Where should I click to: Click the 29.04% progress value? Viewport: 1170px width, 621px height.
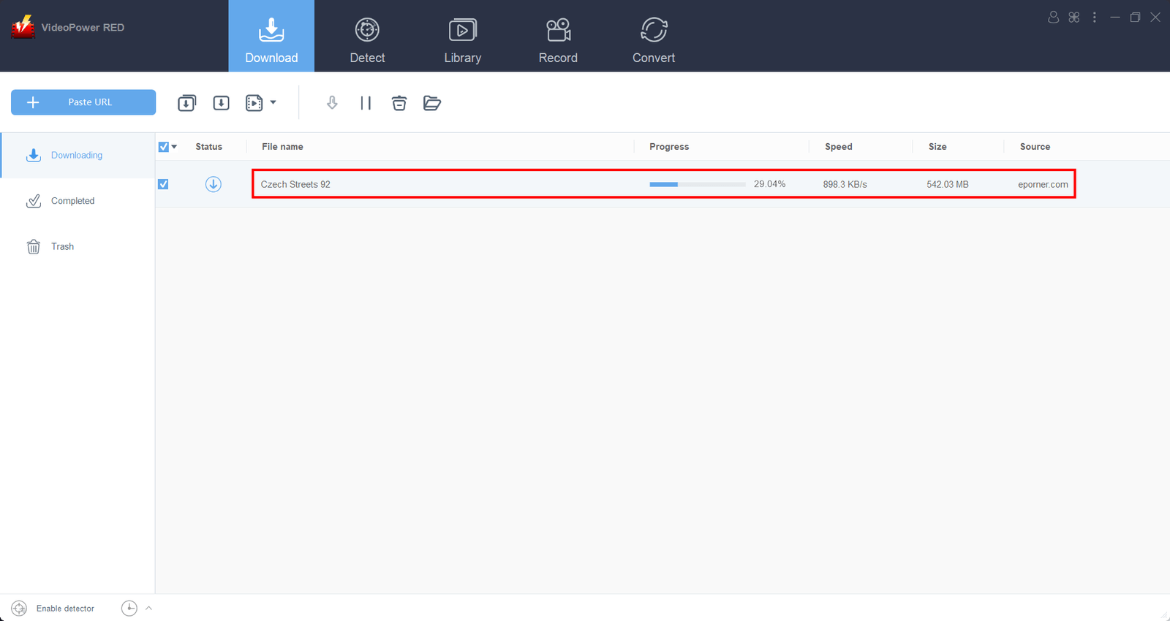(x=770, y=184)
